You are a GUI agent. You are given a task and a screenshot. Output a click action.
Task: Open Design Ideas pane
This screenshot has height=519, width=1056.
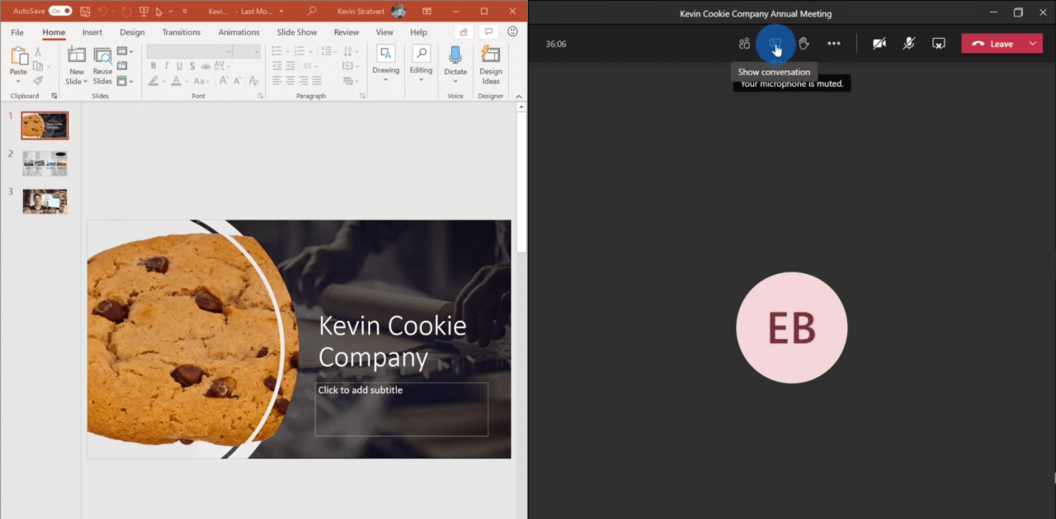[491, 65]
